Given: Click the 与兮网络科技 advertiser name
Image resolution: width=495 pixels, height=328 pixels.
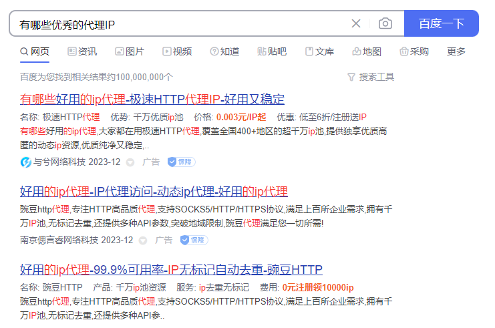Looking at the screenshot, I should (59, 162).
